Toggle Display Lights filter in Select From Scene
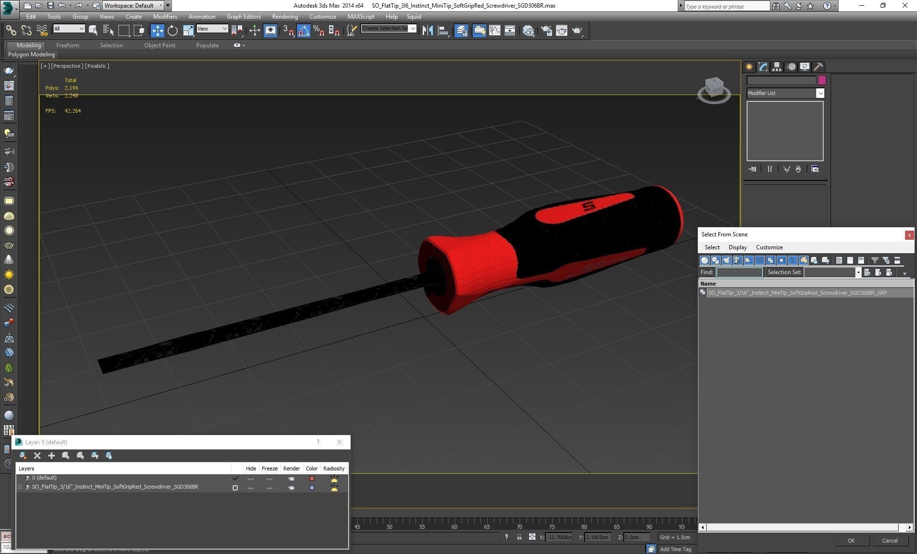Image resolution: width=917 pixels, height=554 pixels. pyautogui.click(x=726, y=260)
